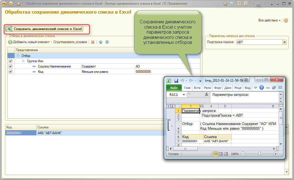Image resolution: width=294 pixels, height=180 pixels.
Task: Show outline level 2 button in Excel
Action: pos(172,106)
